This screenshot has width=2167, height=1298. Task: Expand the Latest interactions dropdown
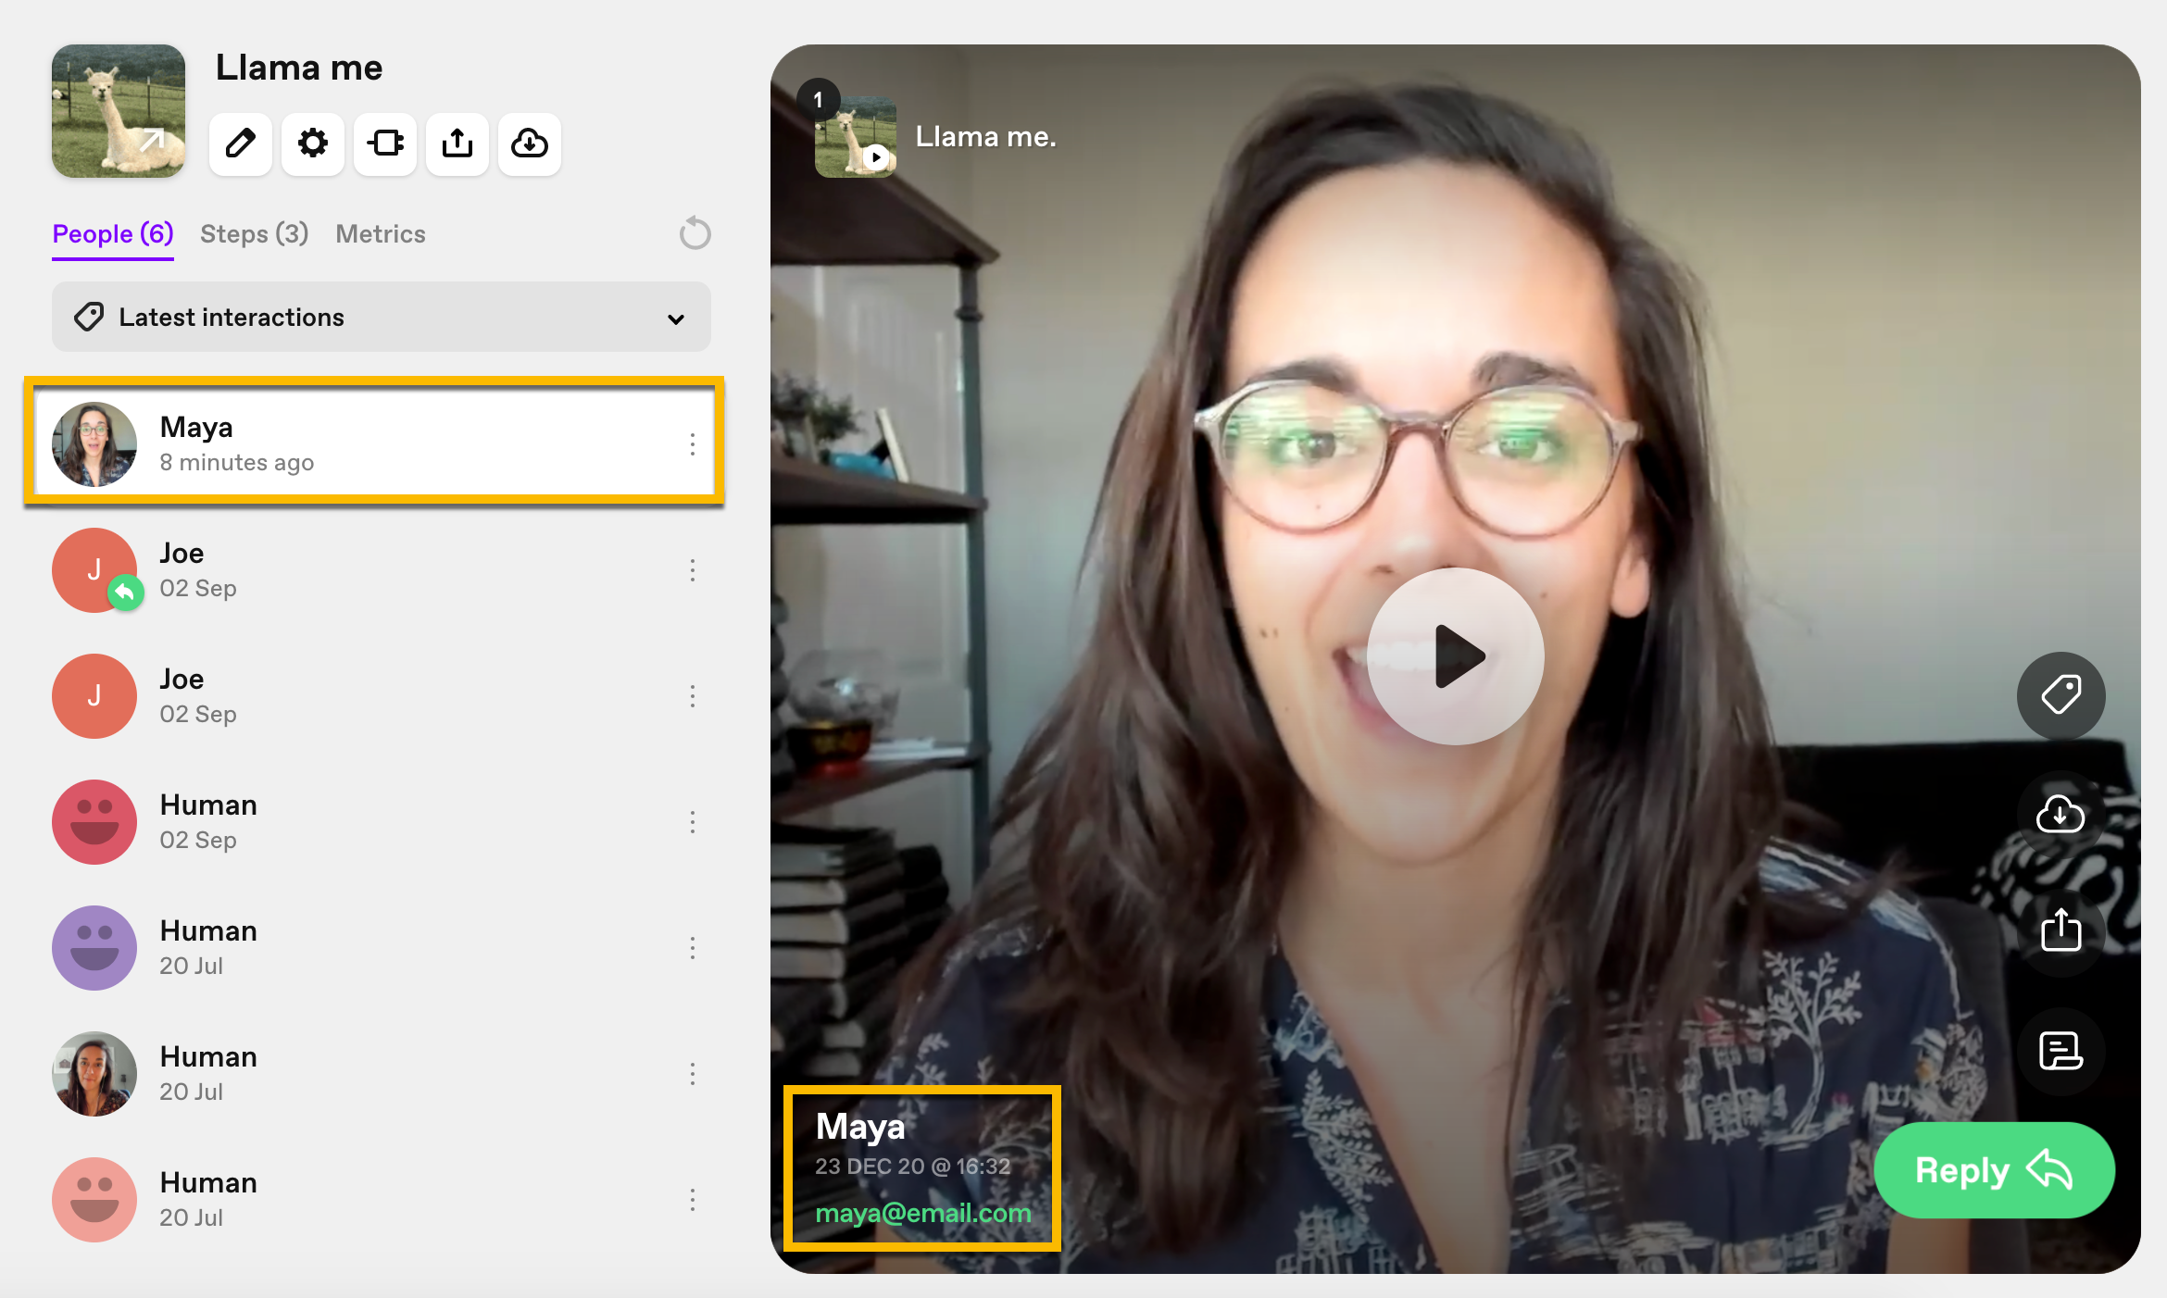point(382,317)
